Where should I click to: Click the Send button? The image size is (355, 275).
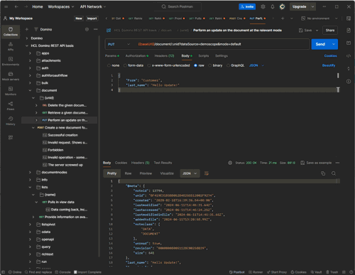(320, 44)
